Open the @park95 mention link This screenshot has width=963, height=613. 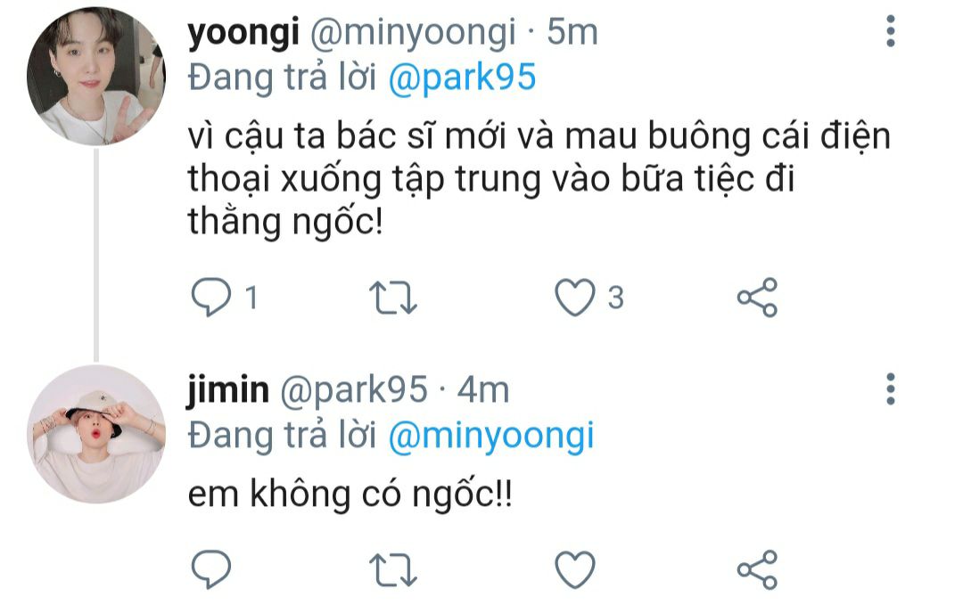pos(463,78)
